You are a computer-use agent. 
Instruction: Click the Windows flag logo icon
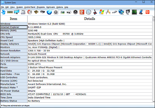[102, 12]
